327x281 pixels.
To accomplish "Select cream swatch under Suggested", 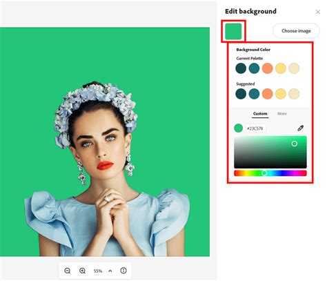I will 294,94.
